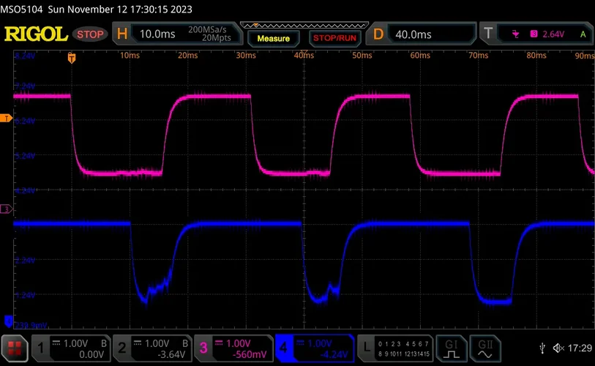Tap the 1.24V vertical scale label

[x=25, y=295]
